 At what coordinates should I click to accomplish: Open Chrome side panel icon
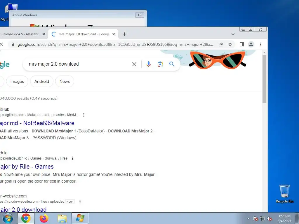pyautogui.click(x=241, y=44)
